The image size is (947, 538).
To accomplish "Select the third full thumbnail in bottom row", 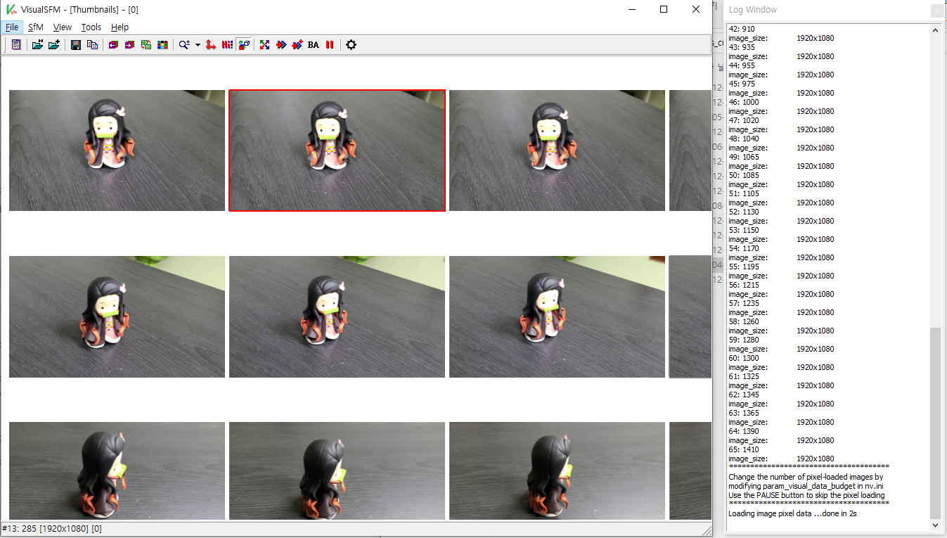I will tap(557, 470).
